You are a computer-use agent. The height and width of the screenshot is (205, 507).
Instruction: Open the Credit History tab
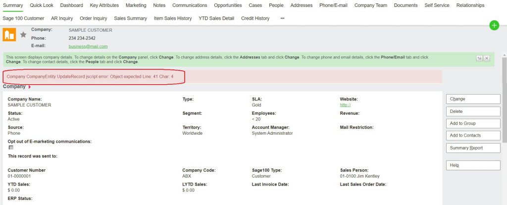[x=255, y=18]
